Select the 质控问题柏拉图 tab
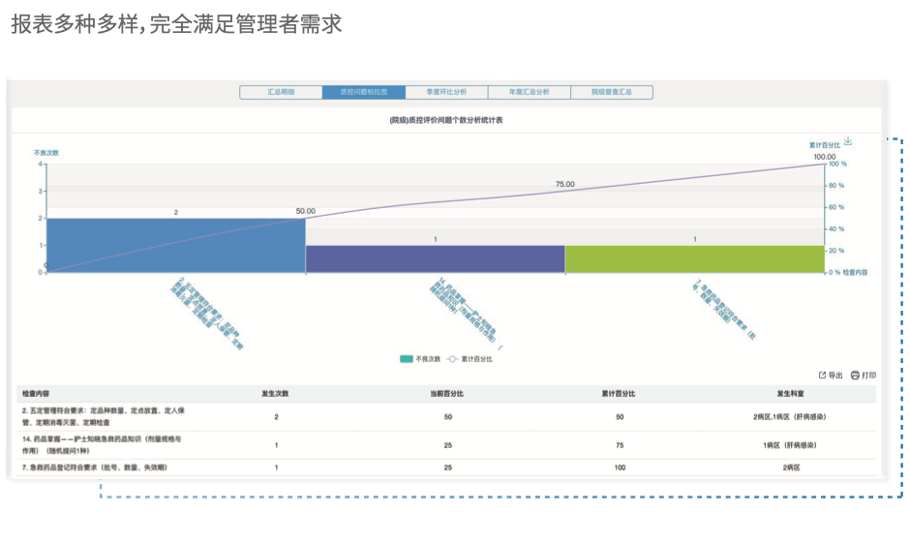Image resolution: width=909 pixels, height=543 pixels. click(x=364, y=92)
